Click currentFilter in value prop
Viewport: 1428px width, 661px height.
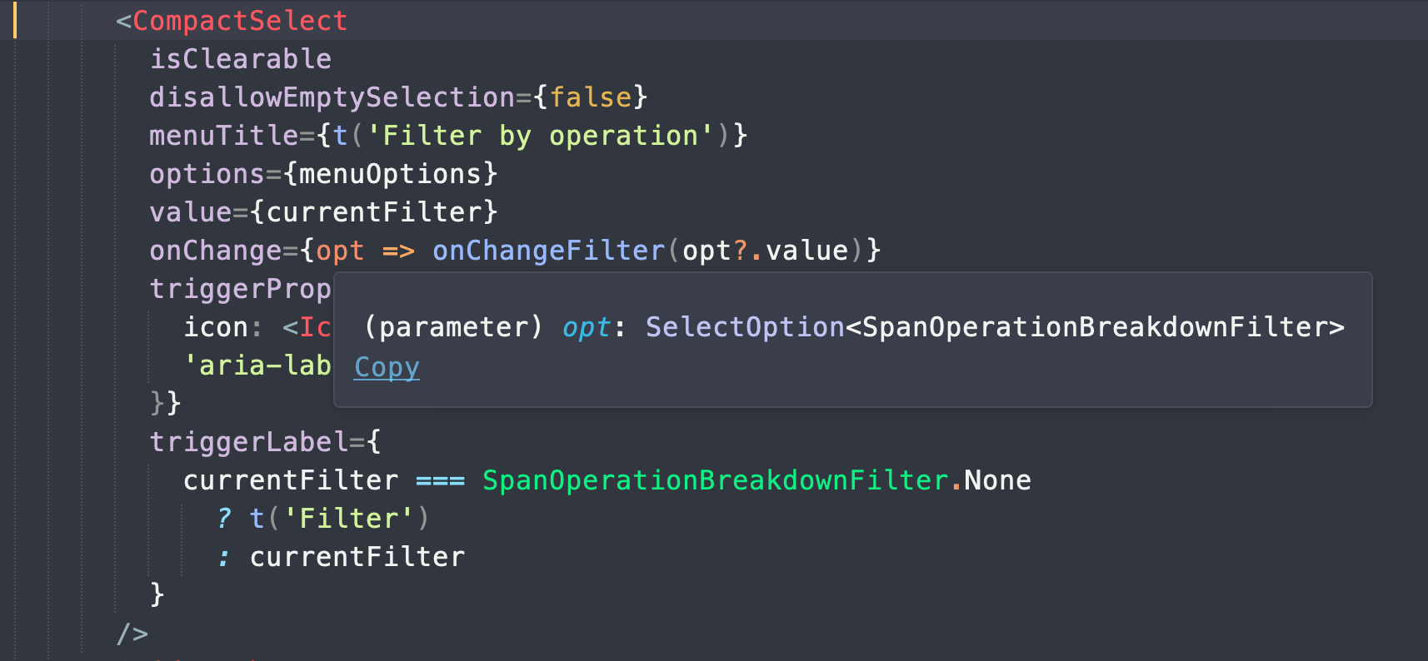pos(373,212)
